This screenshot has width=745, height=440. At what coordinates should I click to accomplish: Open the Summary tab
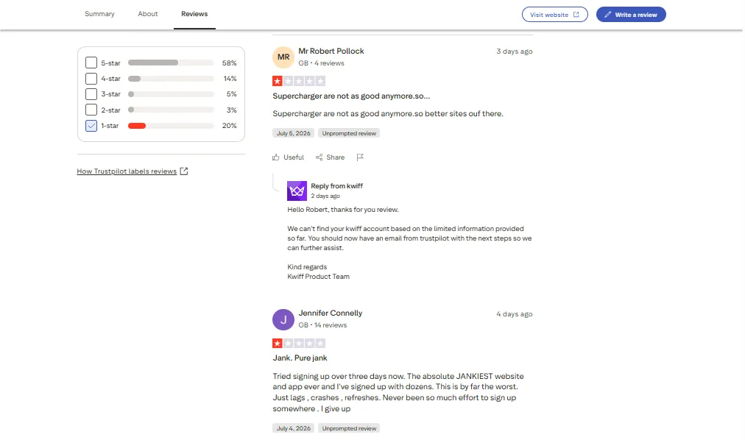click(99, 14)
